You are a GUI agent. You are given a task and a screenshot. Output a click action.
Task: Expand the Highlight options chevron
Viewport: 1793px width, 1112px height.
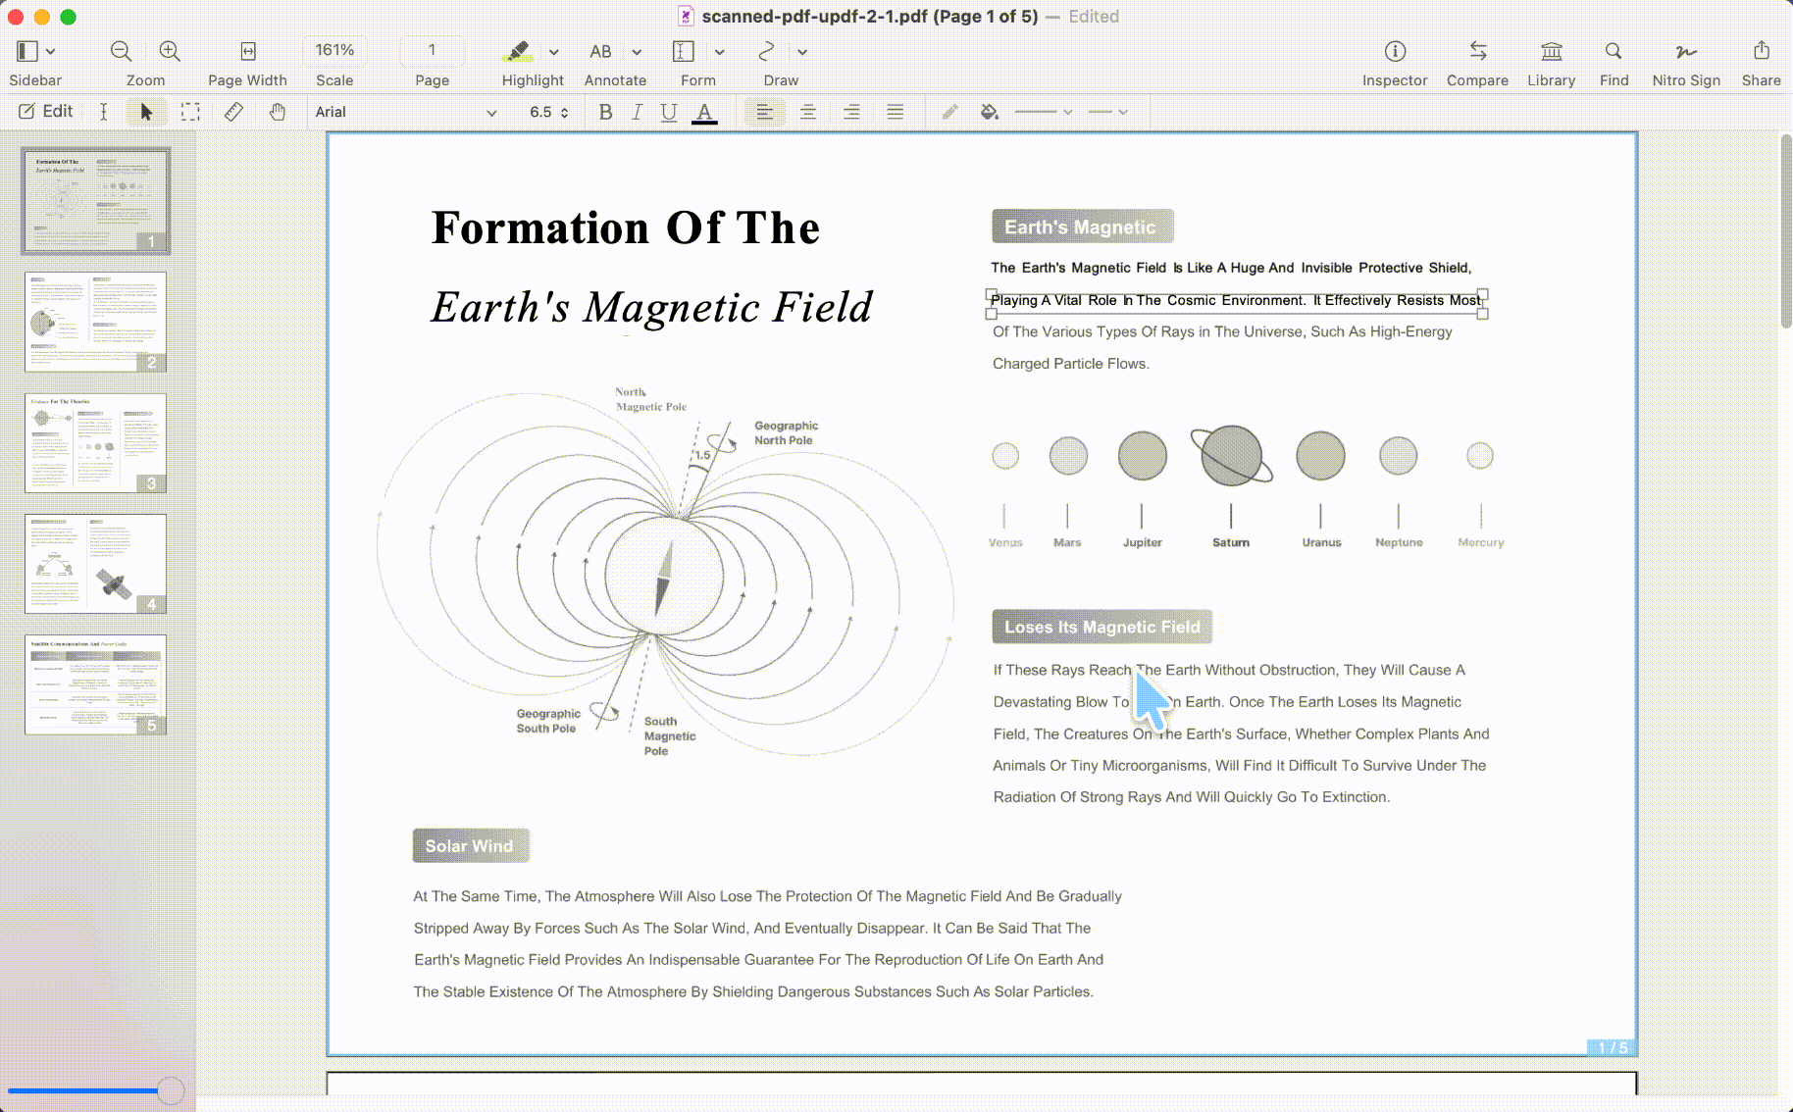coord(554,52)
